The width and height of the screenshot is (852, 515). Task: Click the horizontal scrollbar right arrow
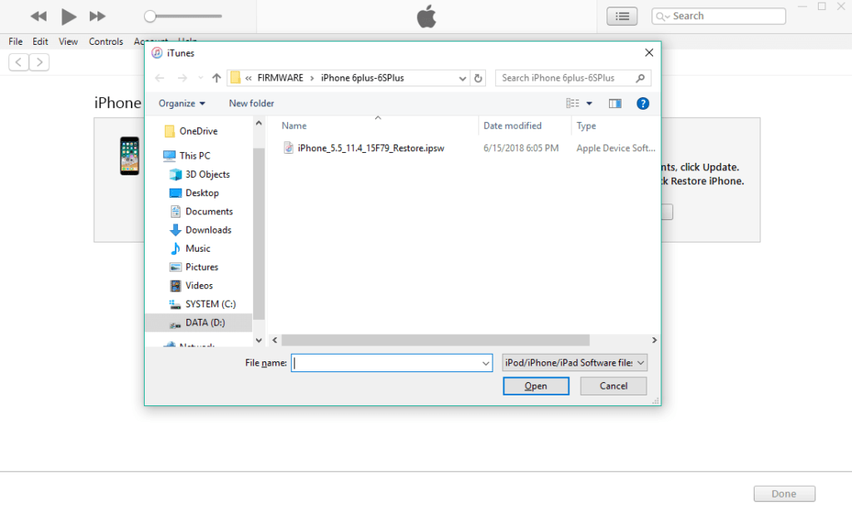654,341
